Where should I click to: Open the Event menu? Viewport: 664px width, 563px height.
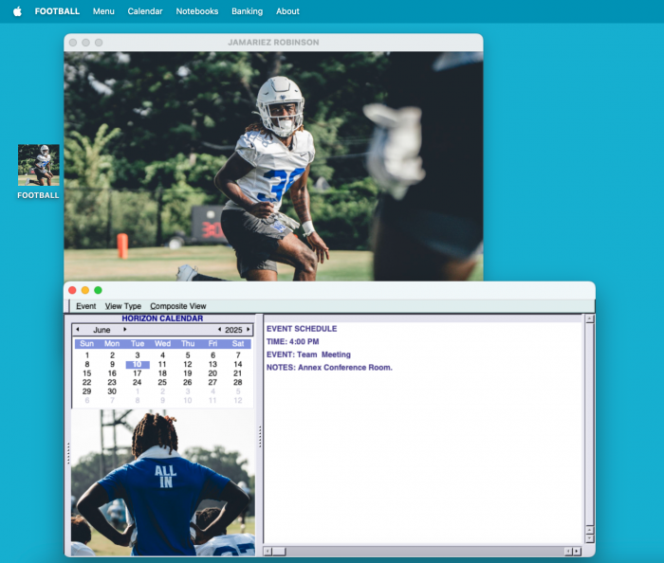pyautogui.click(x=85, y=306)
